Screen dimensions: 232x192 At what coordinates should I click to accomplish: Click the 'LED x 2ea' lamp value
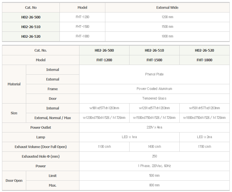click(204, 137)
